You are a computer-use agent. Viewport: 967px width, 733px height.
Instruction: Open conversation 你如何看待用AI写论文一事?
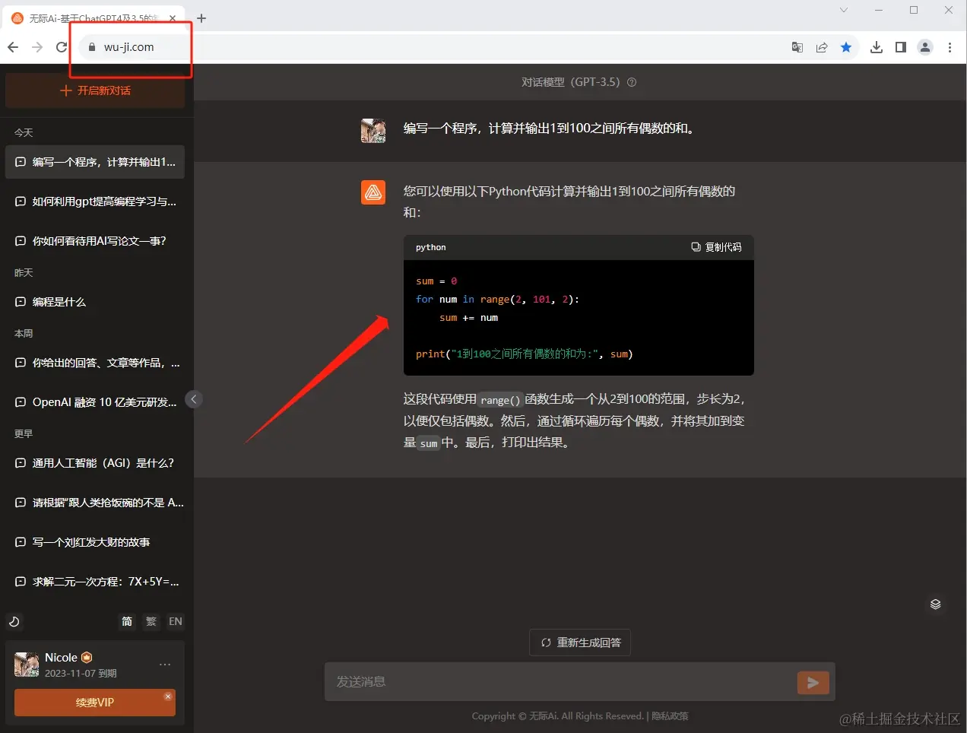click(95, 241)
